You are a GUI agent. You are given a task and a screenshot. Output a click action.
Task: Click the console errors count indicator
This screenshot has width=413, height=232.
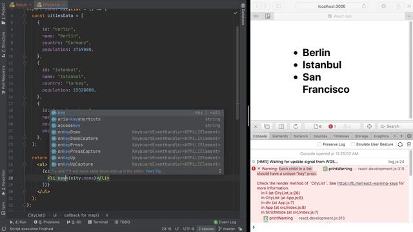[332, 126]
